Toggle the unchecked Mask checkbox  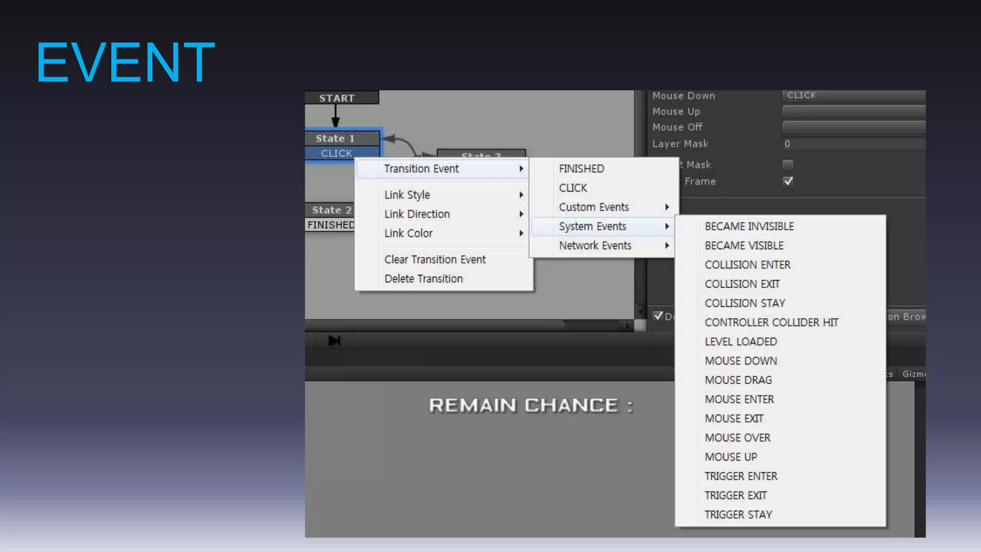click(x=787, y=165)
